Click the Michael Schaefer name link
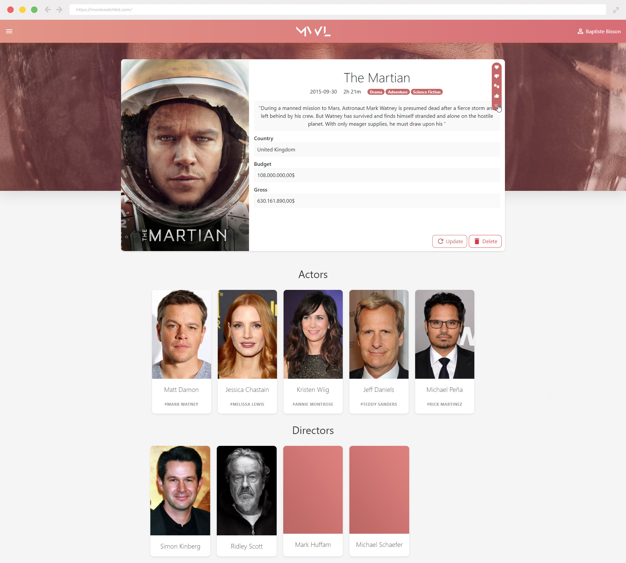The width and height of the screenshot is (626, 563). tap(379, 545)
